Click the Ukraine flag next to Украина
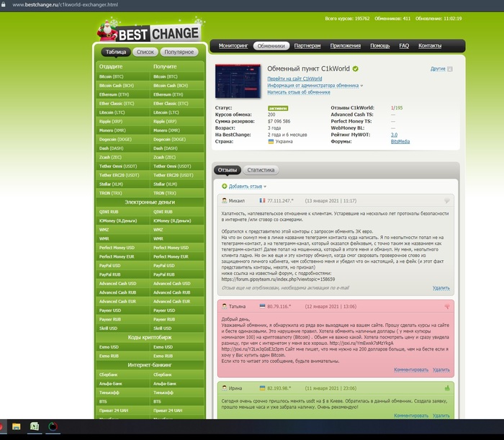 point(271,141)
